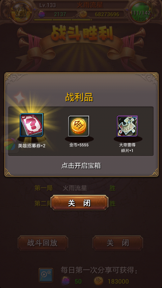Screen dimensions: 162x288
Task: Tap the purple gem currency icon
Action: tap(42, 14)
